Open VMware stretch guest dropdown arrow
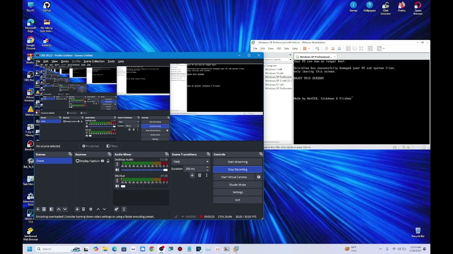The image size is (453, 254). pos(384,48)
